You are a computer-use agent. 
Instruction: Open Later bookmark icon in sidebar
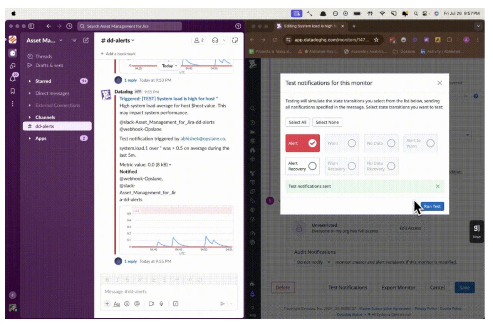(x=13, y=92)
